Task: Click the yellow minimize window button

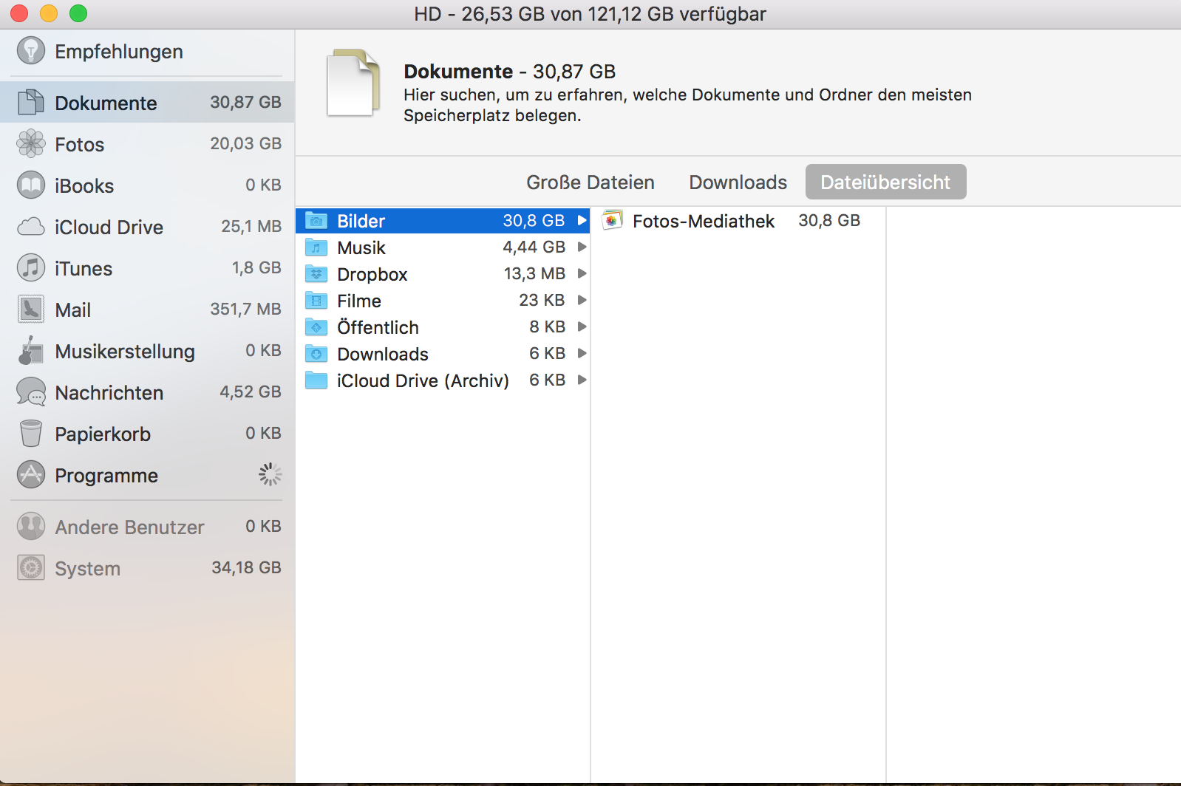Action: pyautogui.click(x=49, y=13)
